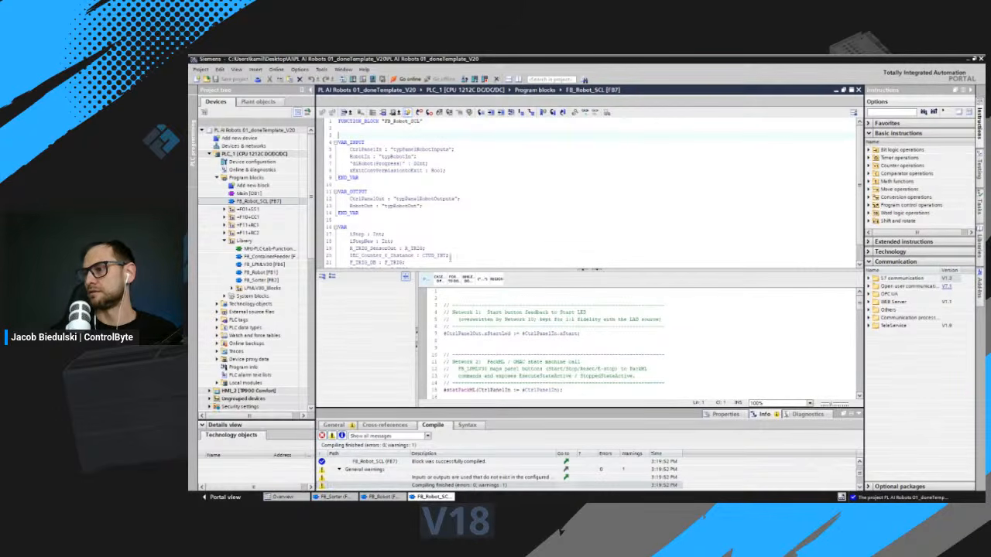Expand the Favorites section in Instructions
Screen dimensions: 991x557
[x=869, y=123]
